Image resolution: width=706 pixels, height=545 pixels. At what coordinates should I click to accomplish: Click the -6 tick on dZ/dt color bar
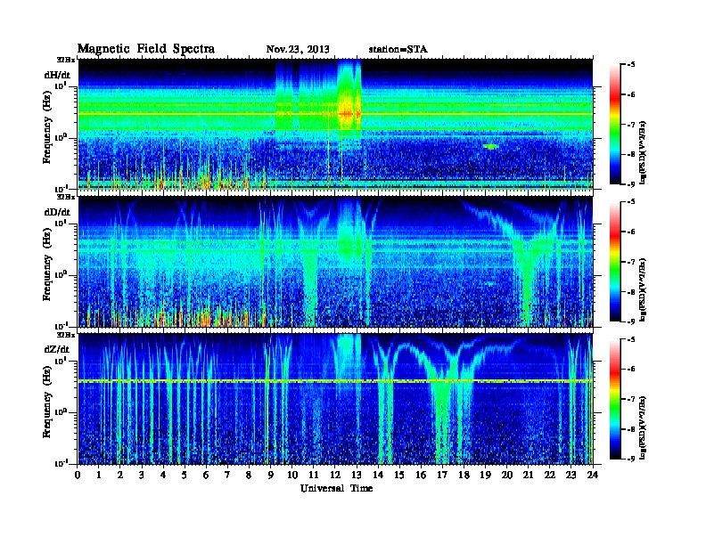[x=631, y=370]
